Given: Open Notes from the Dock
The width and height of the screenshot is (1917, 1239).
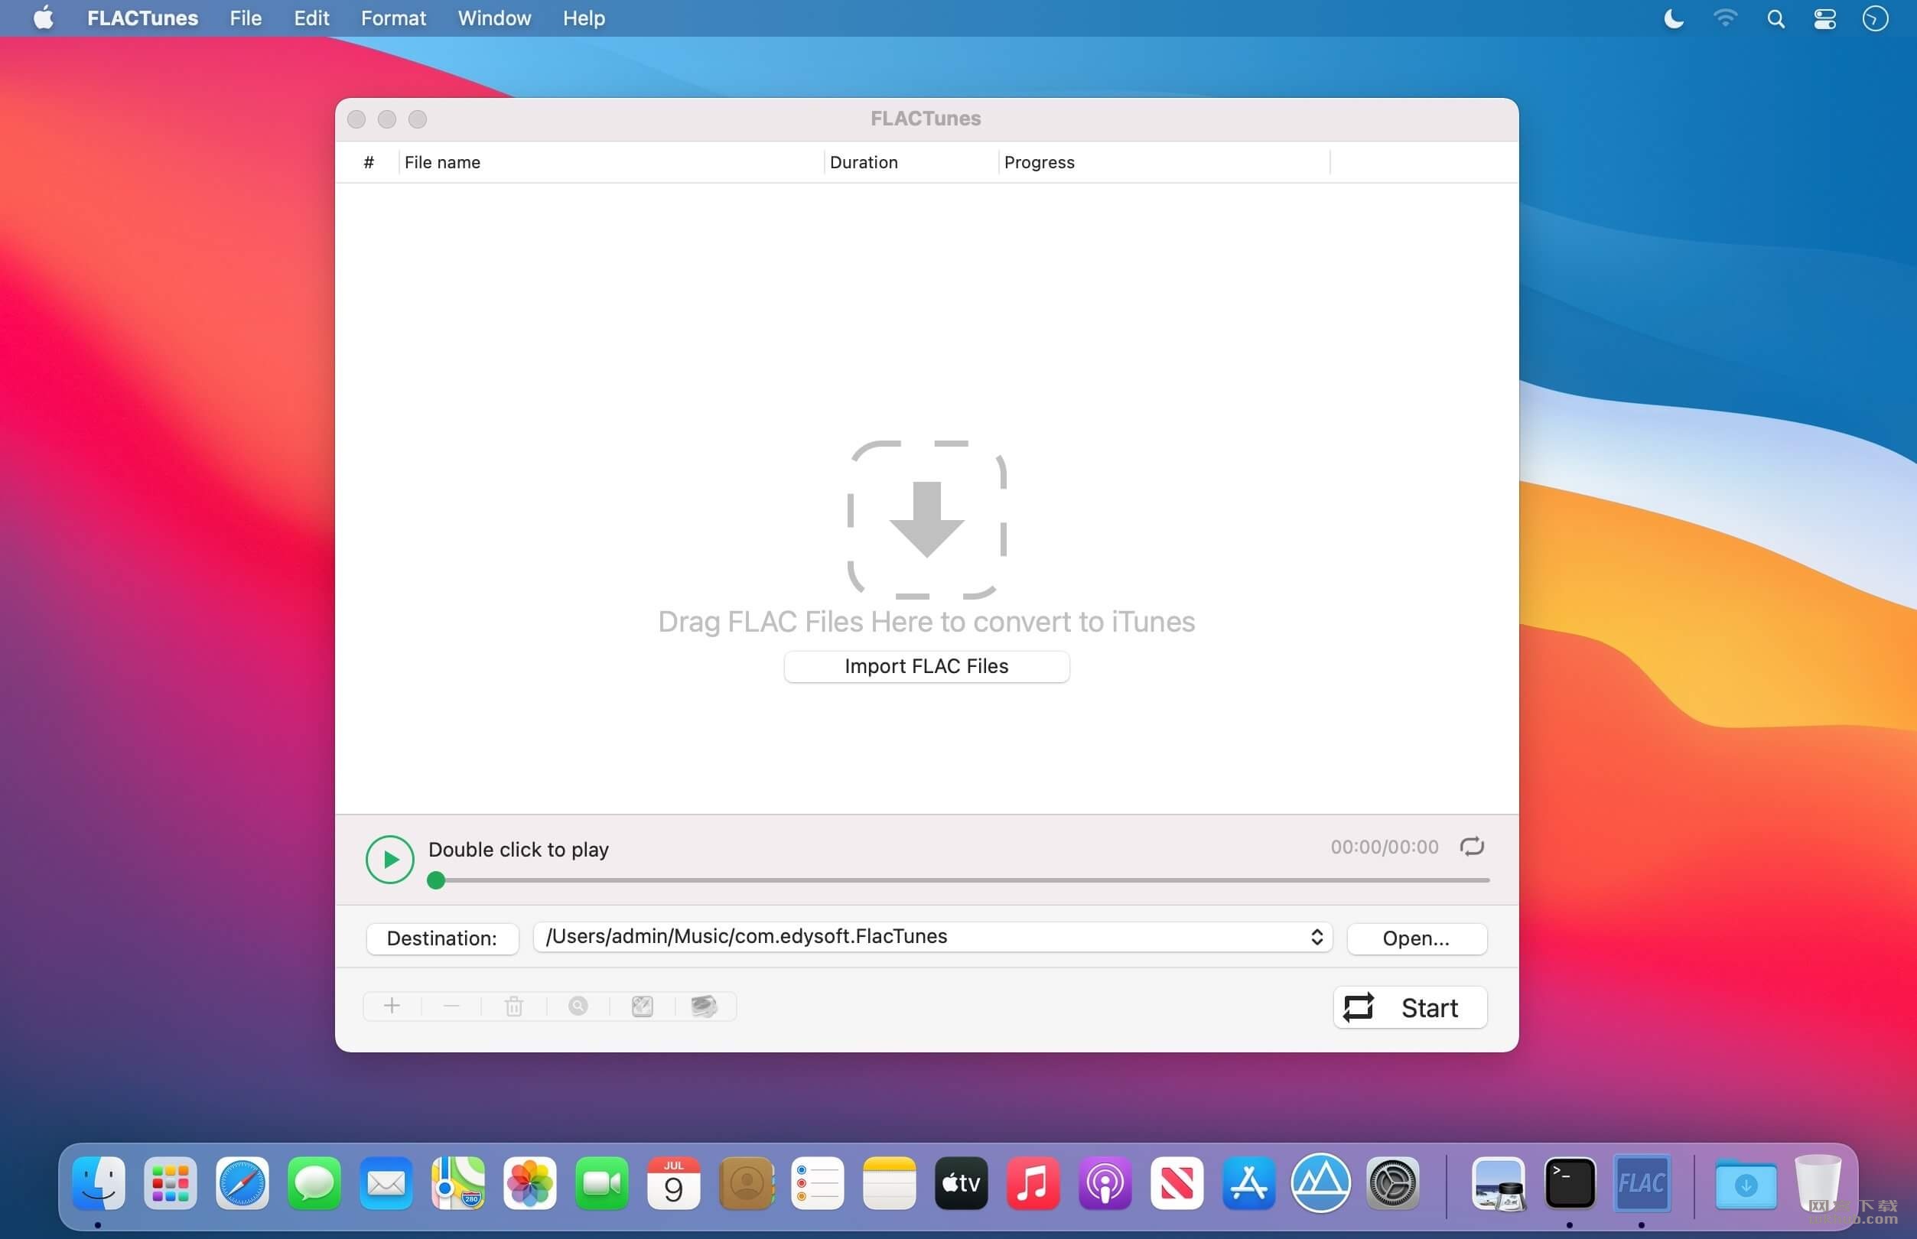Looking at the screenshot, I should tap(889, 1182).
